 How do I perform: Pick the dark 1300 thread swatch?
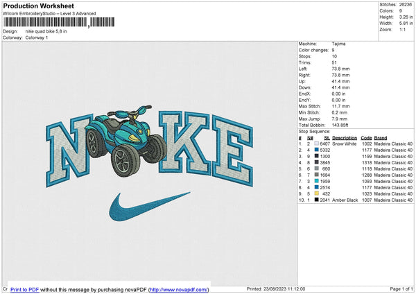pos(316,156)
